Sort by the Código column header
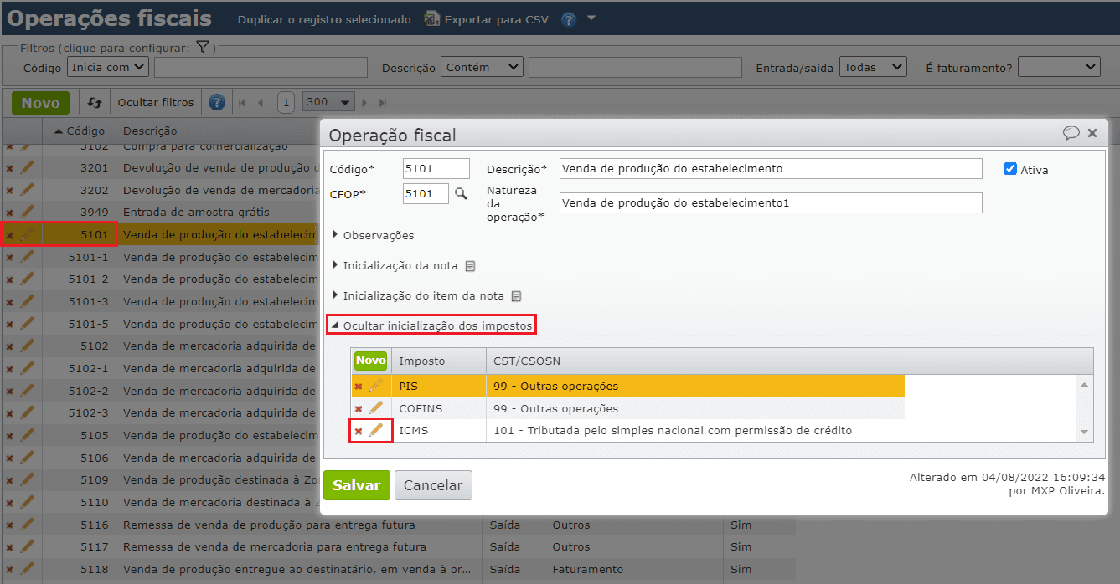 (x=80, y=131)
